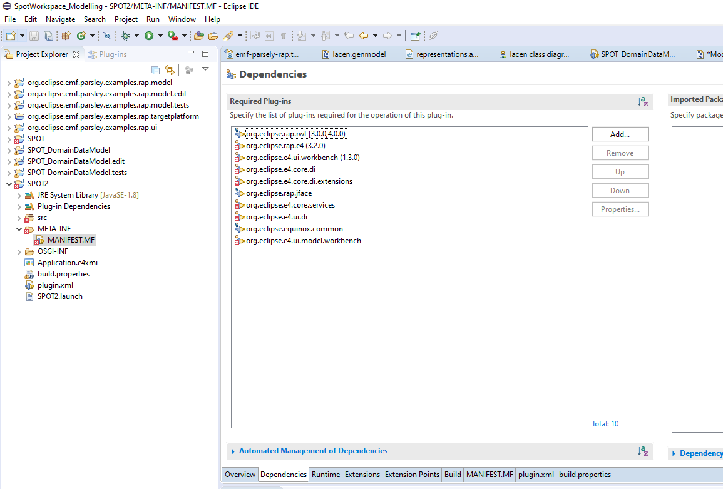Screen dimensions: 723x489
Task: Click the yellow Back navigation arrow
Action: click(x=364, y=36)
